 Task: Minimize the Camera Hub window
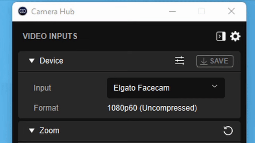tap(173, 12)
